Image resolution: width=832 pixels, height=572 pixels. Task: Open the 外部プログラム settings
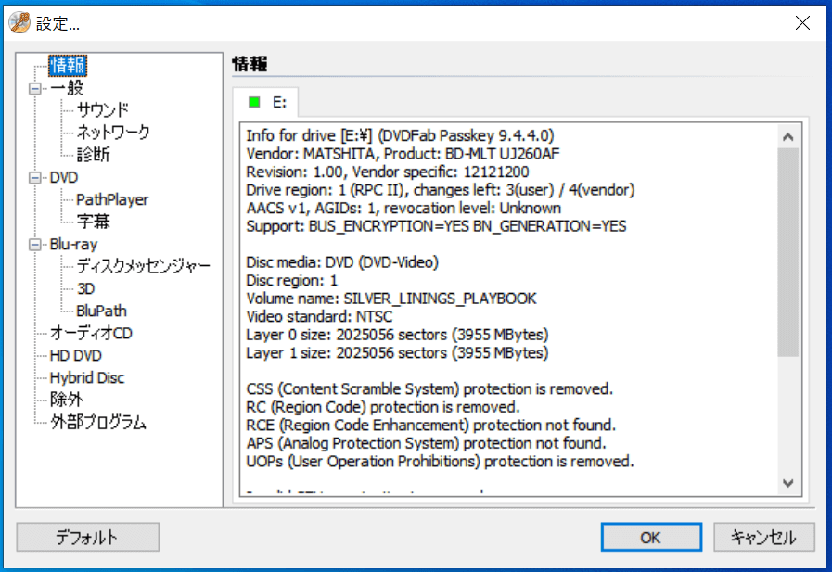pyautogui.click(x=97, y=422)
